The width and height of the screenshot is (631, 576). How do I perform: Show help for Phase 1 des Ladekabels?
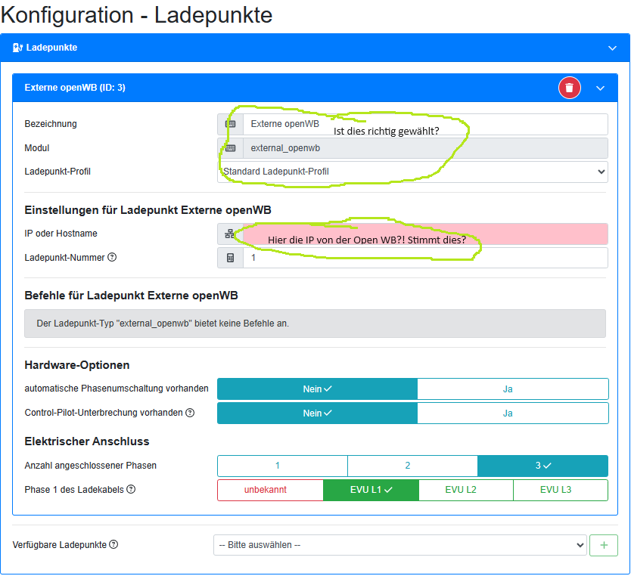coord(131,489)
